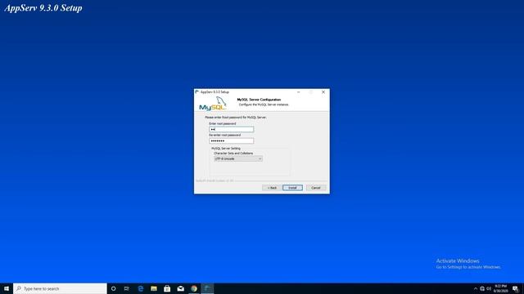The width and height of the screenshot is (524, 294).
Task: Open Cortana from the taskbar
Action: pyautogui.click(x=113, y=288)
